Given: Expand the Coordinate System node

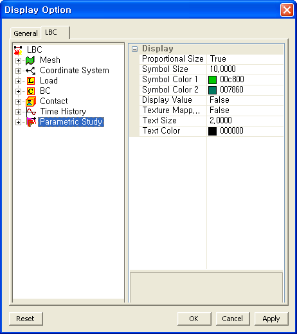Looking at the screenshot, I should pos(18,71).
